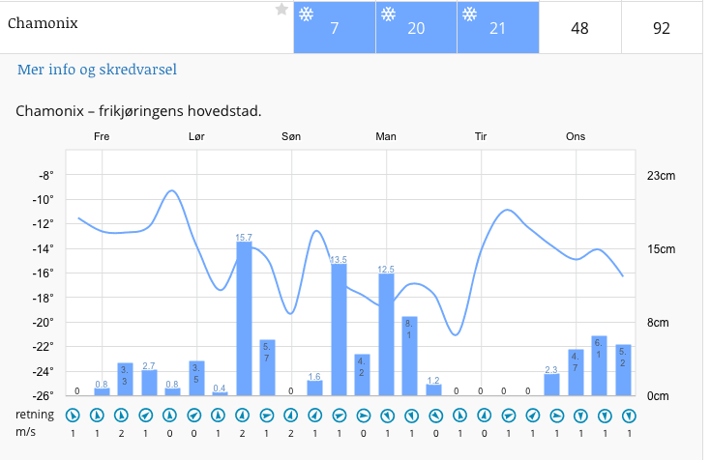Click the snowflake icon in the 20 cell

388,14
